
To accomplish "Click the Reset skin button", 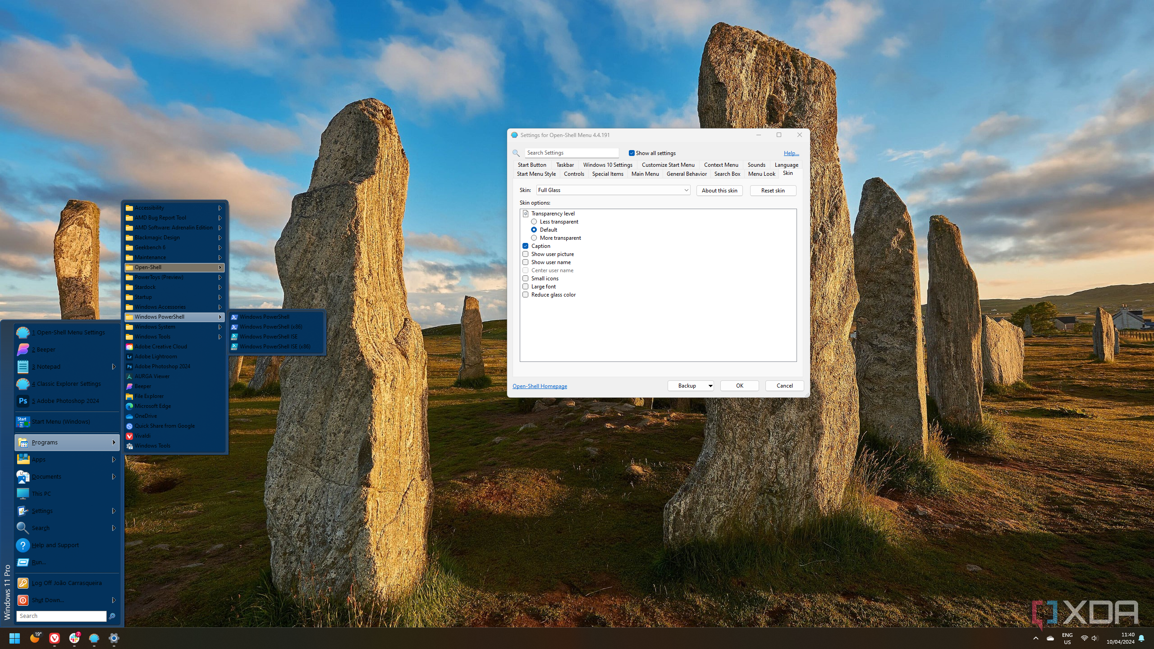I will pyautogui.click(x=773, y=191).
